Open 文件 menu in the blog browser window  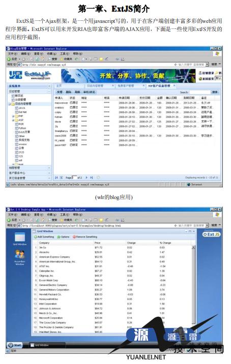tap(13, 54)
